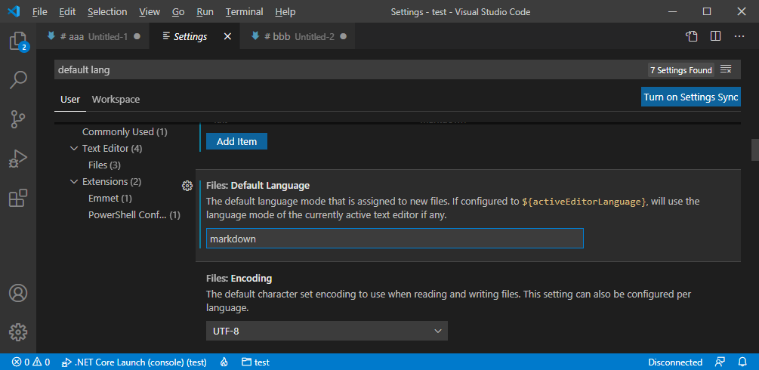Screen dimensions: 759x370
Task: Click unsaved dot on Untitled-1 tab
Action: pos(137,36)
